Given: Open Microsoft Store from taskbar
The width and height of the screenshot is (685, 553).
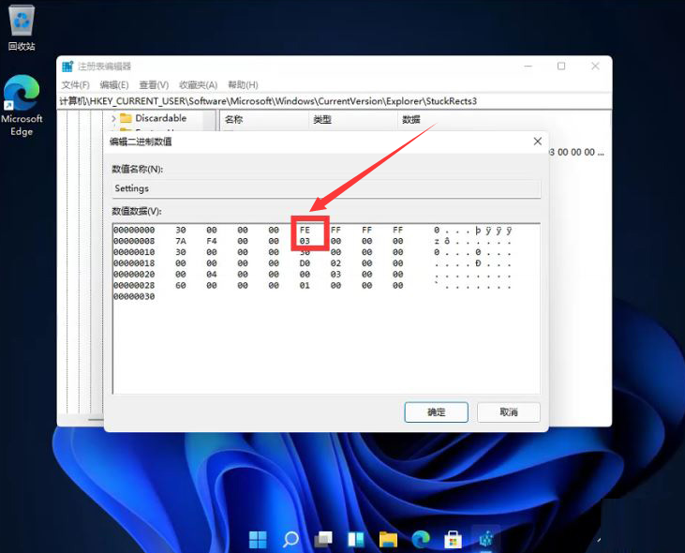Looking at the screenshot, I should point(453,540).
